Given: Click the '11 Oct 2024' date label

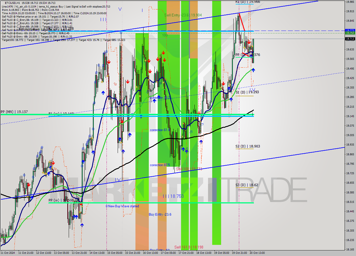Looking at the screenshot, I should (x=8, y=253).
